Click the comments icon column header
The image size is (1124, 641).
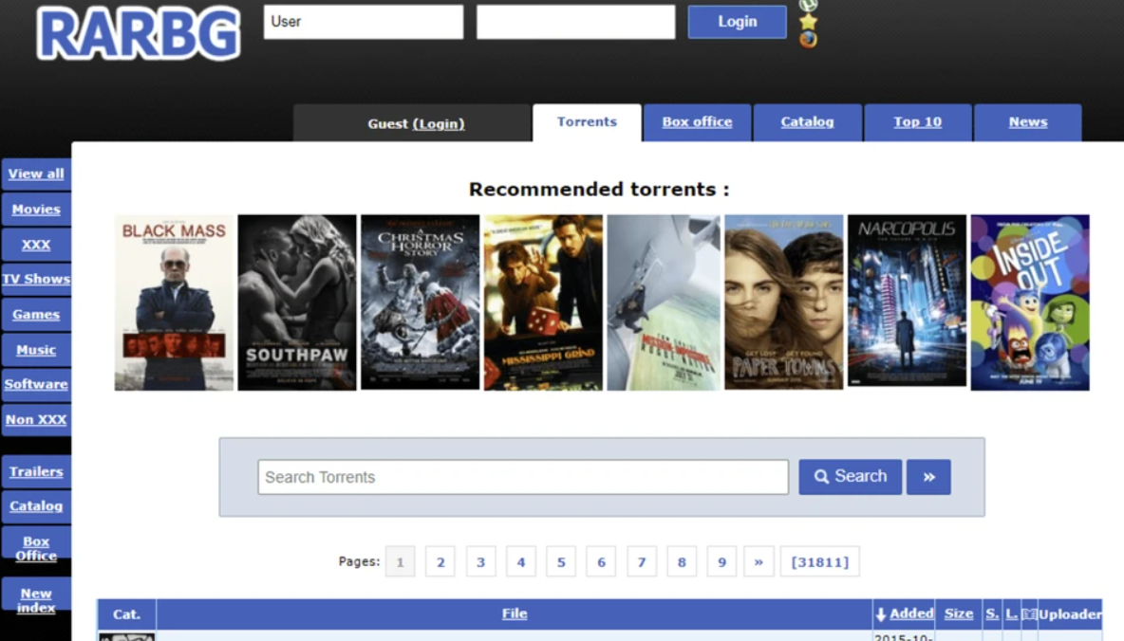[x=1029, y=614]
